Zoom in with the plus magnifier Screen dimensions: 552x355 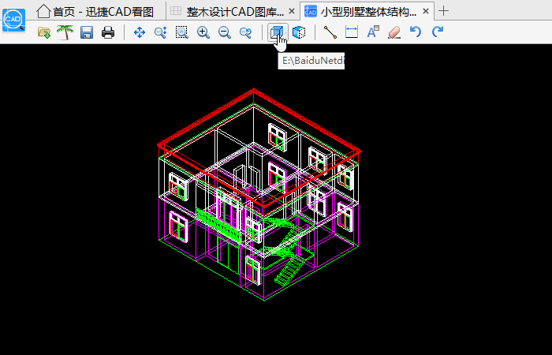pos(203,32)
